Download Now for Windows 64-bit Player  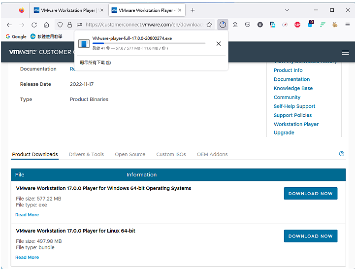pyautogui.click(x=311, y=193)
